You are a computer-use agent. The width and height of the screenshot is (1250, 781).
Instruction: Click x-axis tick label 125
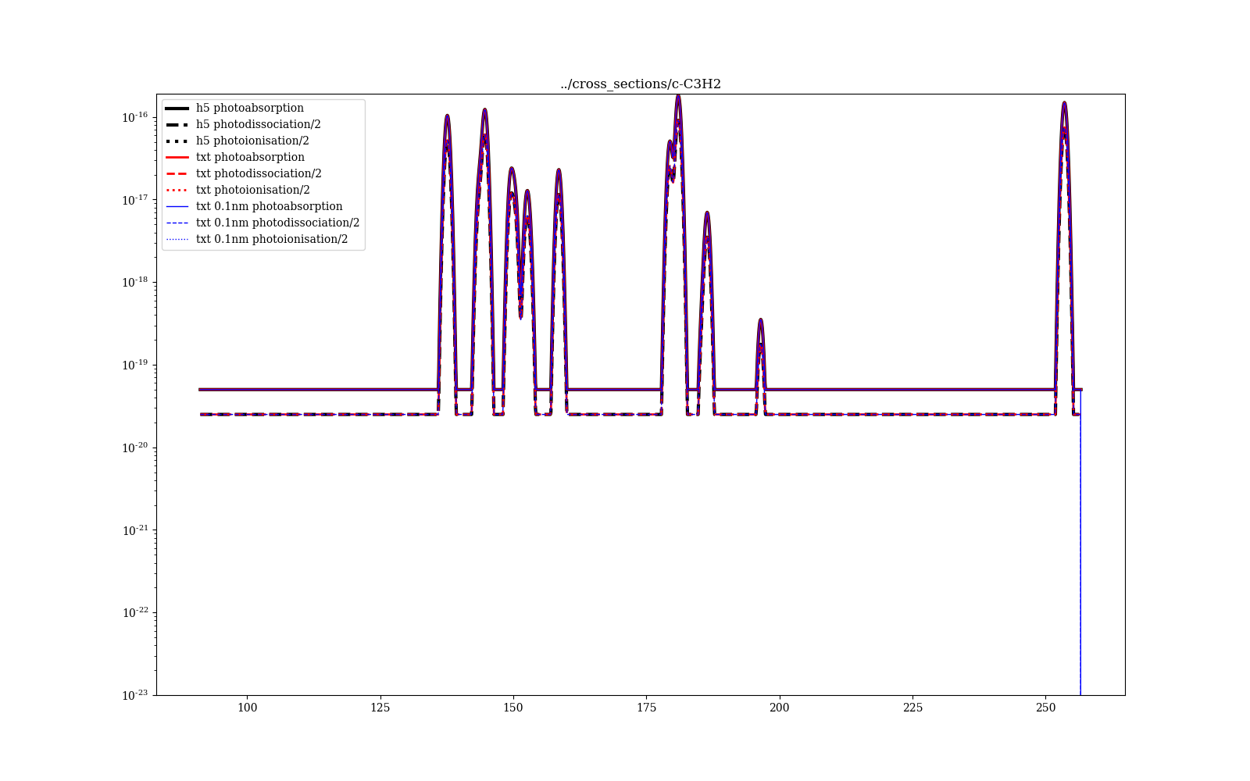(x=380, y=708)
